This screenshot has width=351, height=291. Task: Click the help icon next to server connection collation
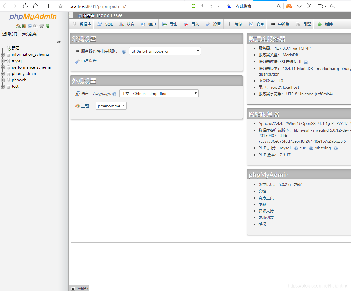point(124,52)
